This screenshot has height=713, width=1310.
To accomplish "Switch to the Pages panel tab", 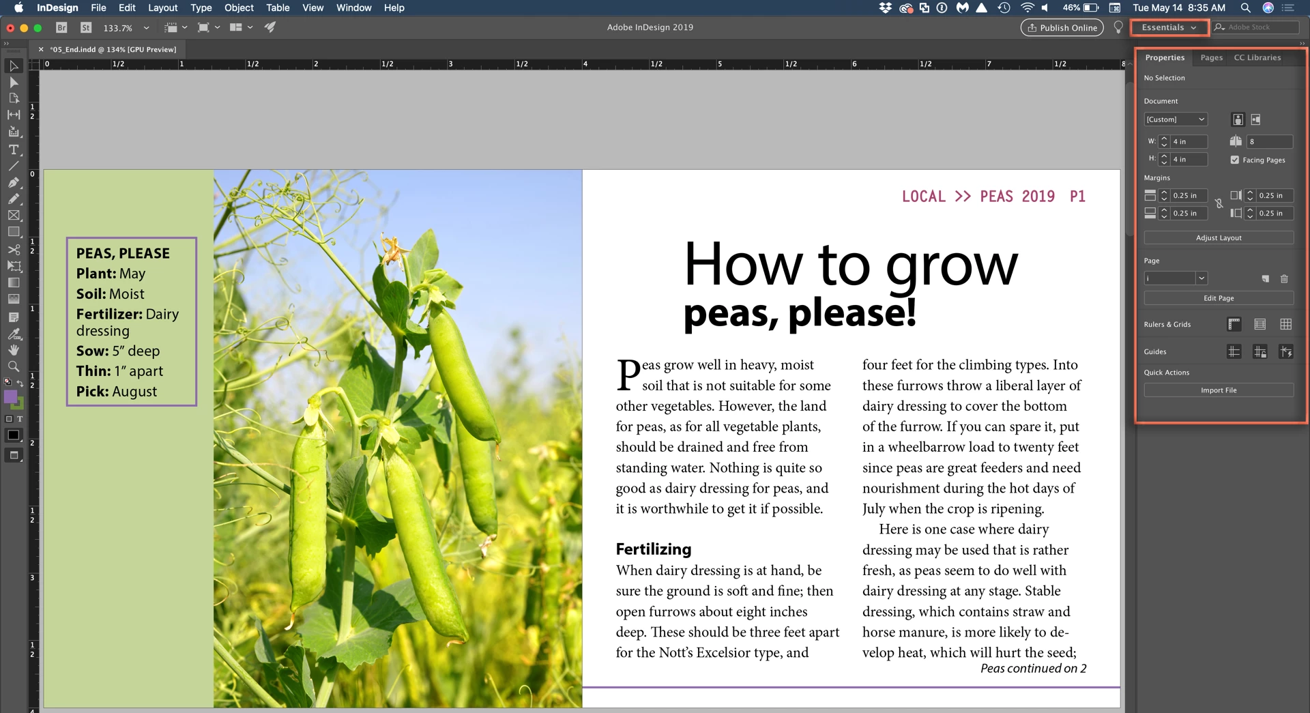I will click(x=1211, y=57).
